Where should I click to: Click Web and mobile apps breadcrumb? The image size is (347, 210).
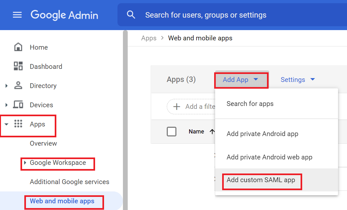[x=200, y=38]
